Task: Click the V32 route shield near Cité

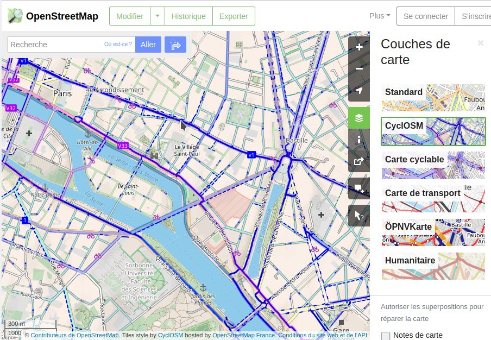Action: (x=11, y=108)
